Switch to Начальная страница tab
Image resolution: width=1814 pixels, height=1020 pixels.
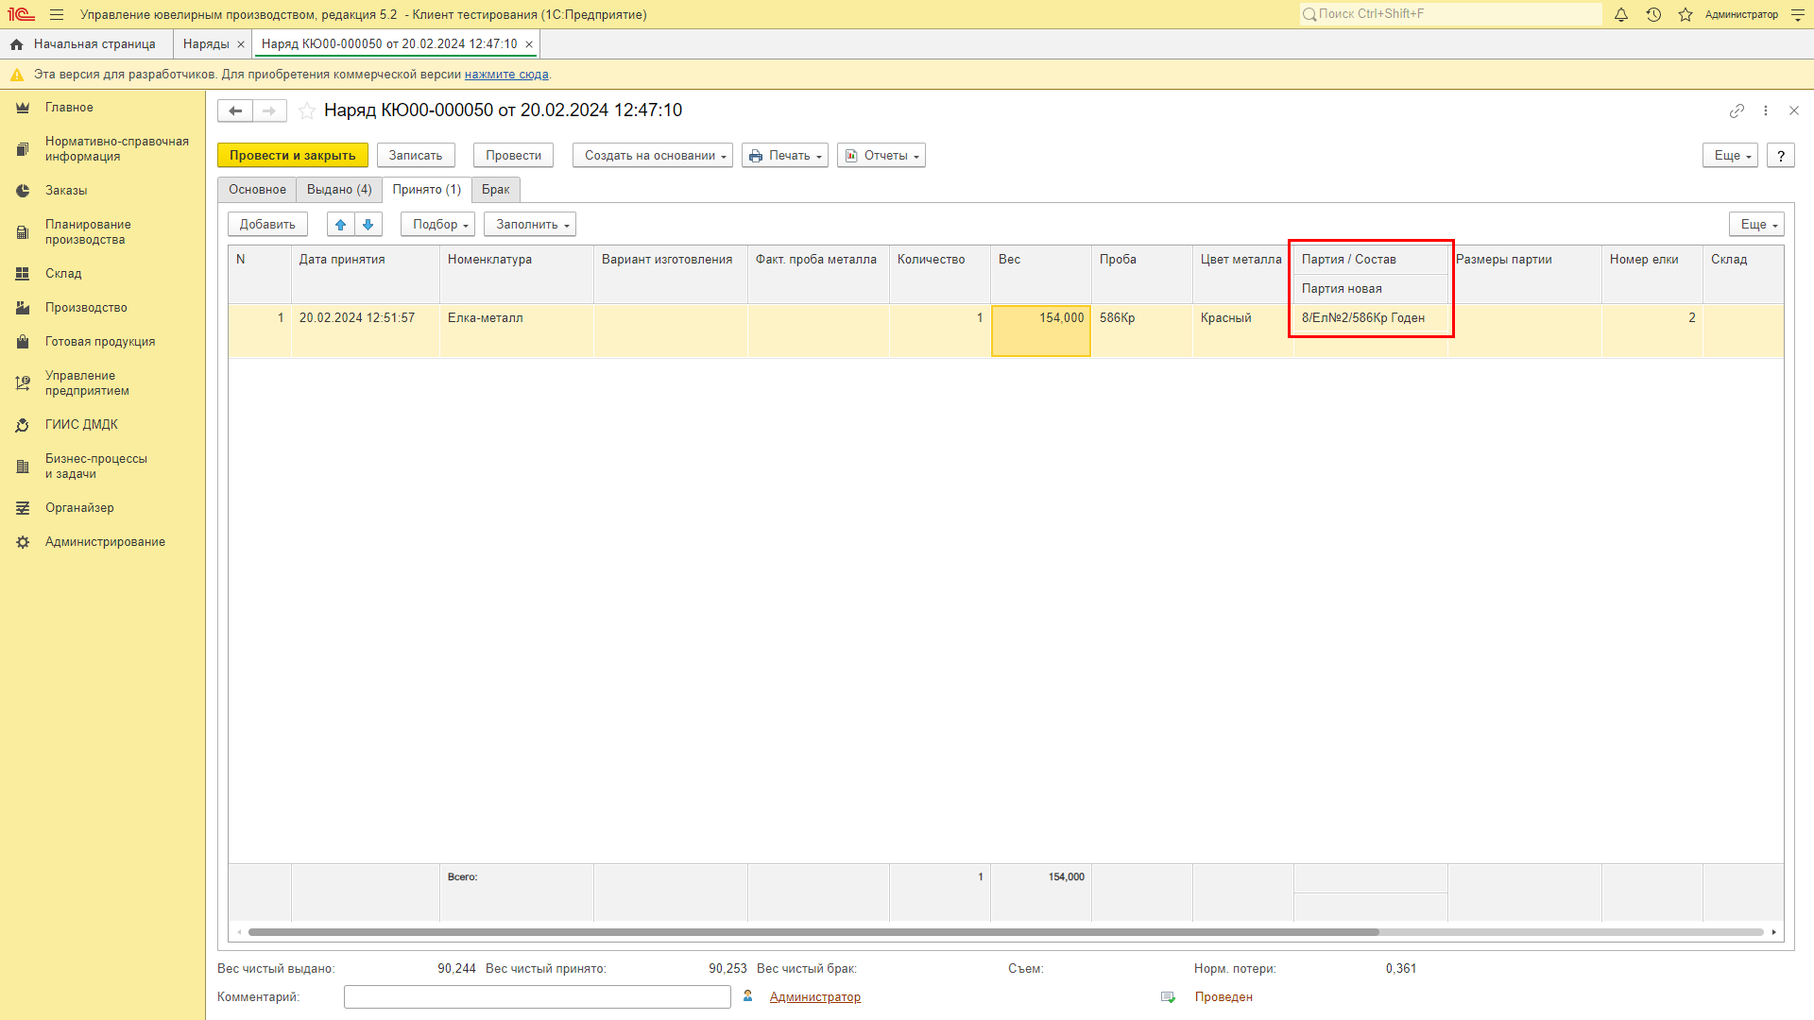pos(87,44)
